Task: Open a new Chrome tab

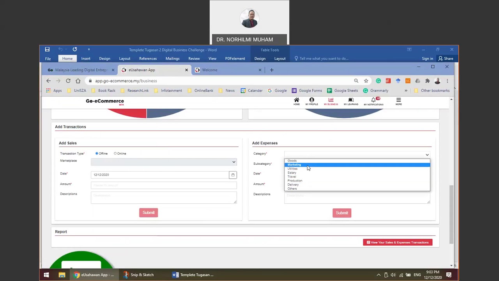Action: (x=272, y=70)
